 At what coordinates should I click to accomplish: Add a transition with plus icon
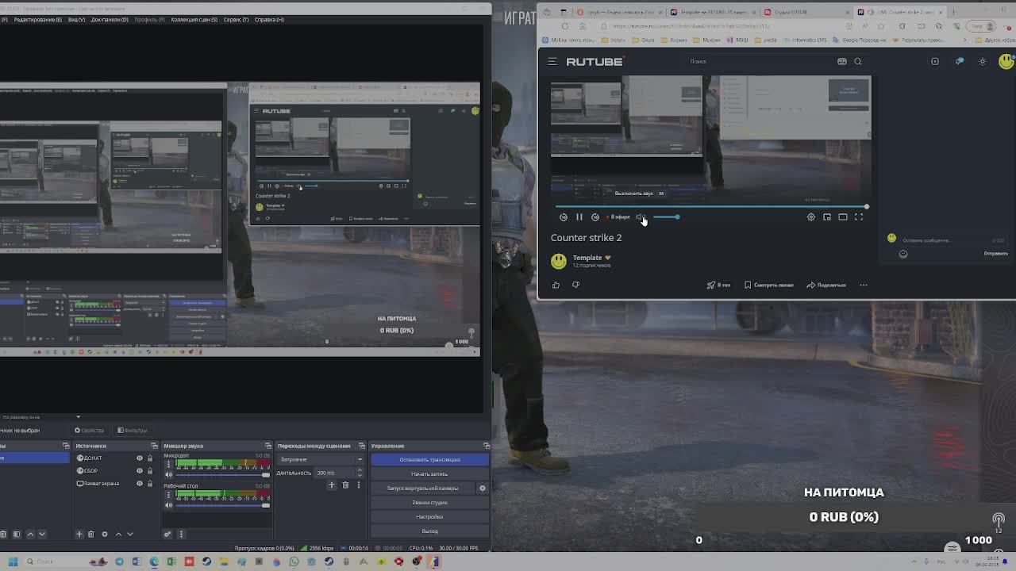tap(332, 485)
